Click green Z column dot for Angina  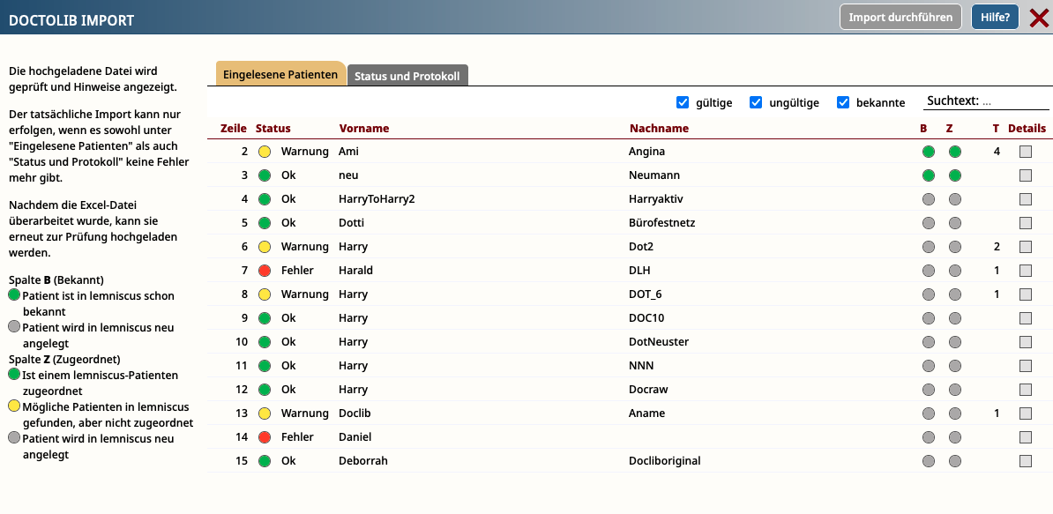coord(955,152)
